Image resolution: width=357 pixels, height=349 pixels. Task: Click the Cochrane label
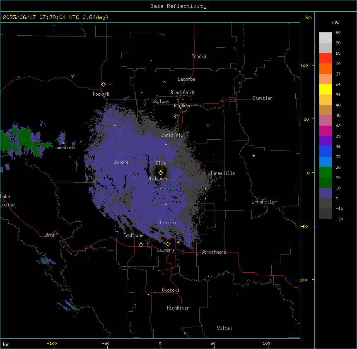tap(133, 235)
